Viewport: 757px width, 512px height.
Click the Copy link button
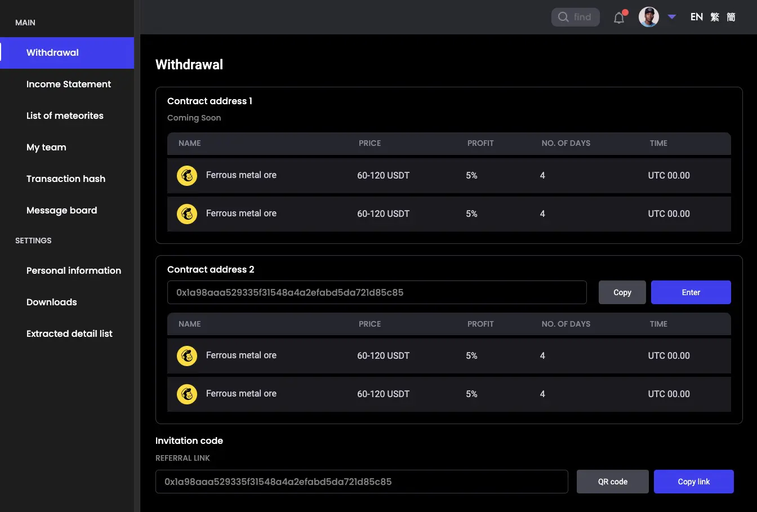693,482
